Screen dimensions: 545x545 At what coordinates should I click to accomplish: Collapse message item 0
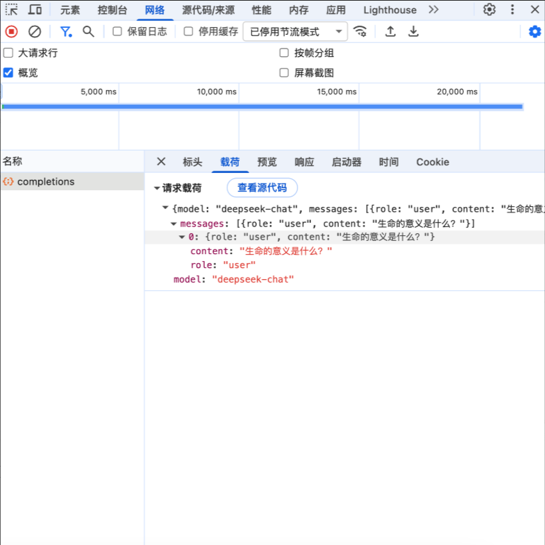point(182,237)
